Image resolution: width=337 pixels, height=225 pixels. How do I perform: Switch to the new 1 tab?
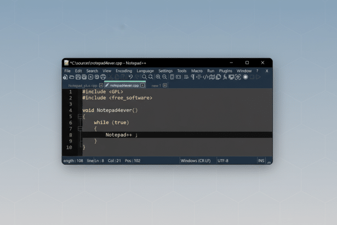point(156,86)
